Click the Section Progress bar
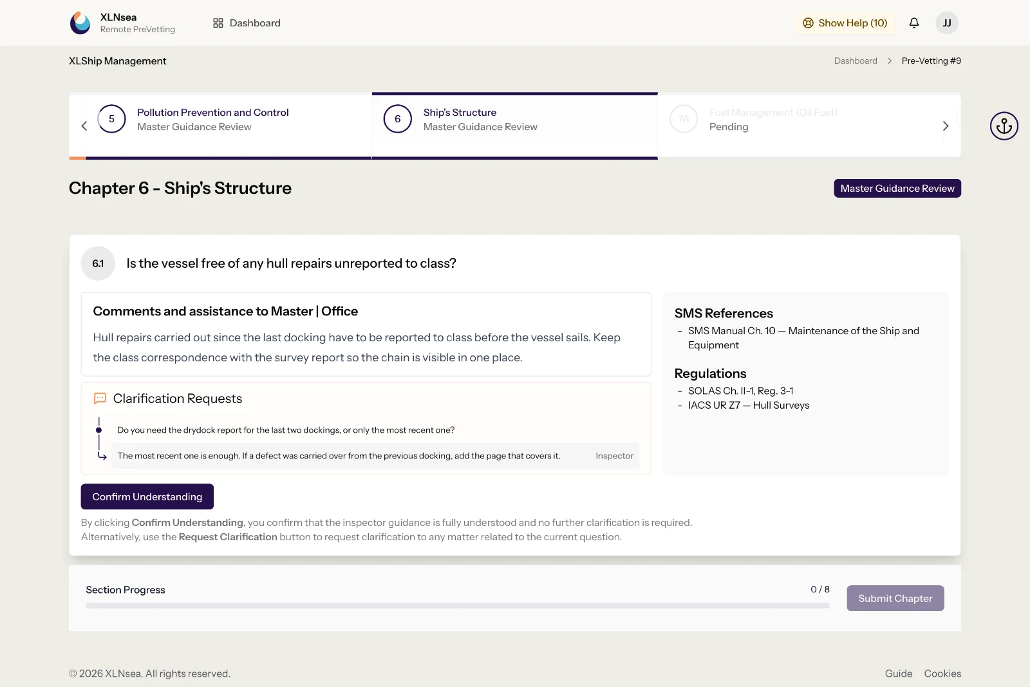The width and height of the screenshot is (1030, 687). [458, 606]
